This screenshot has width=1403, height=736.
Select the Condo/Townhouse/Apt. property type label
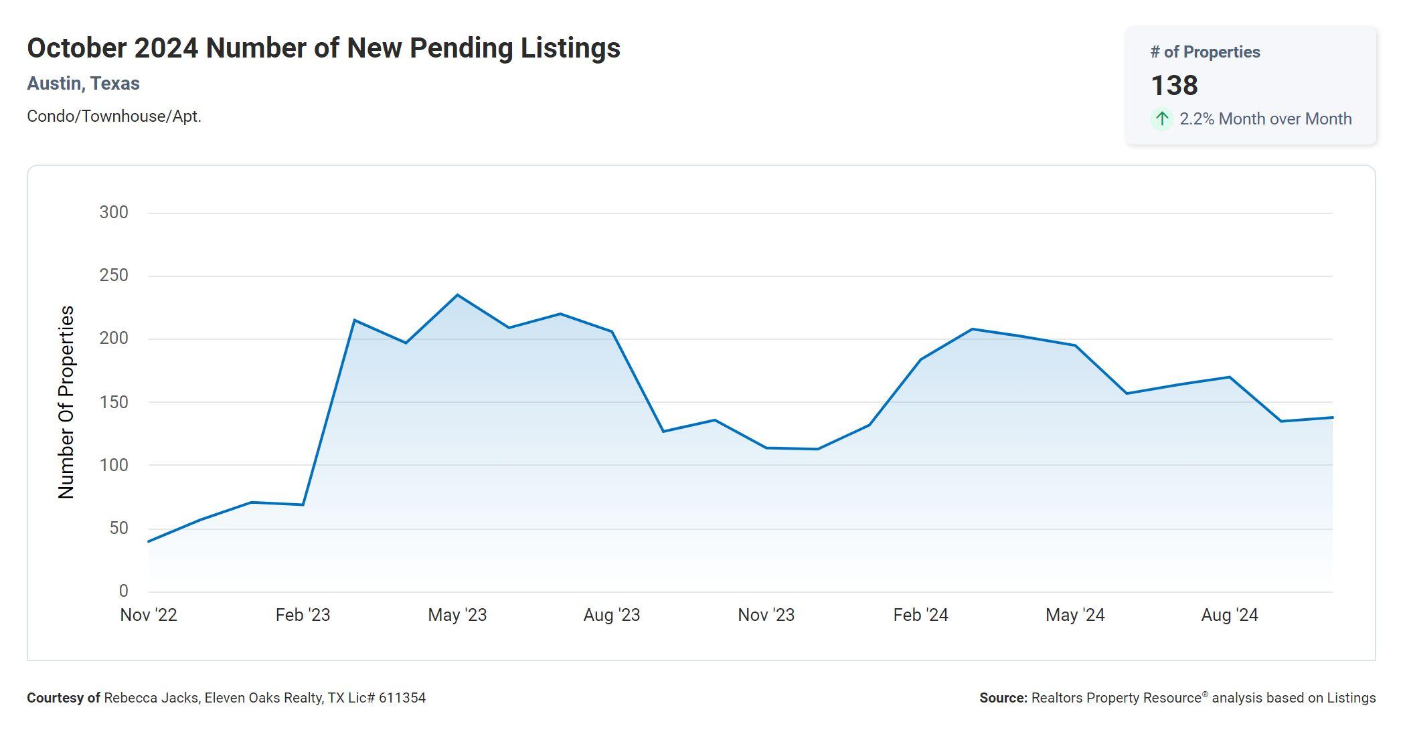pyautogui.click(x=114, y=116)
